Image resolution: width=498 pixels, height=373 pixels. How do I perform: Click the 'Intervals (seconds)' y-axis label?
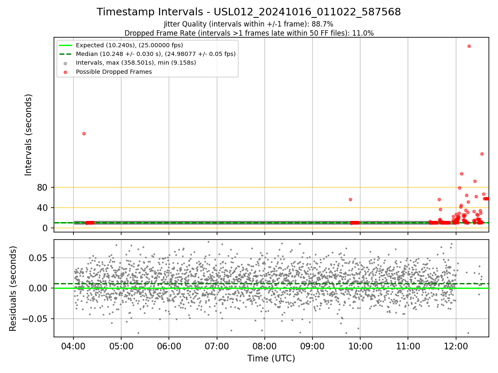28,135
